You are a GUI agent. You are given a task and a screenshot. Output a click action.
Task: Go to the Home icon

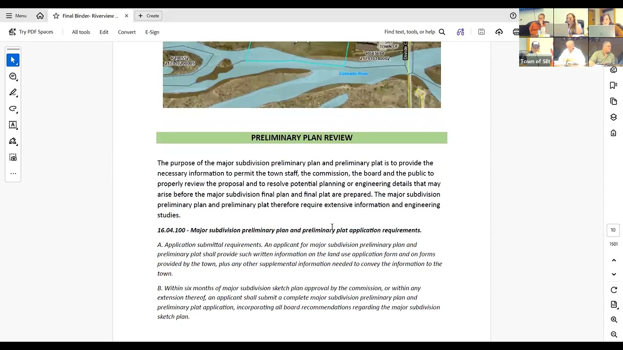[x=40, y=16]
